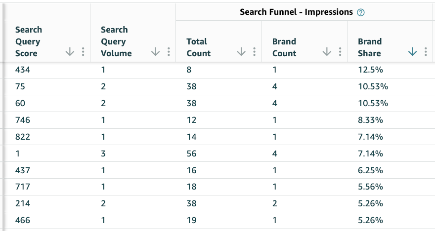The height and width of the screenshot is (231, 435).
Task: Open Search Query Score column options menu
Action: pos(83,52)
